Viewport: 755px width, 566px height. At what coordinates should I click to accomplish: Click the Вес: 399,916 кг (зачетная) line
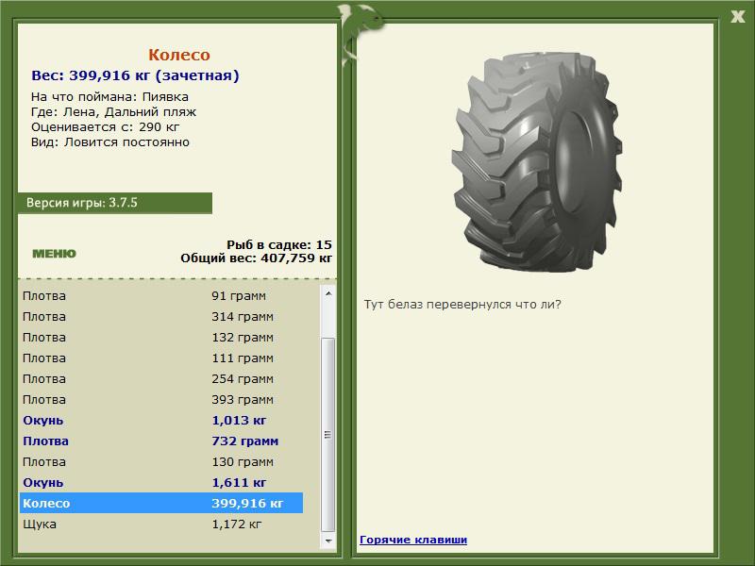135,75
